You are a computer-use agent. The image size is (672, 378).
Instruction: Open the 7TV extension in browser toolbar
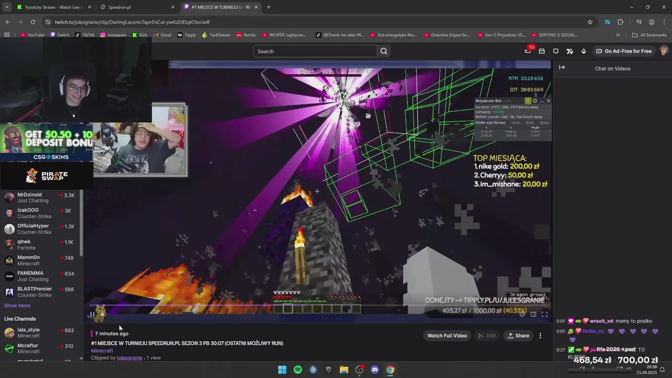(x=607, y=22)
